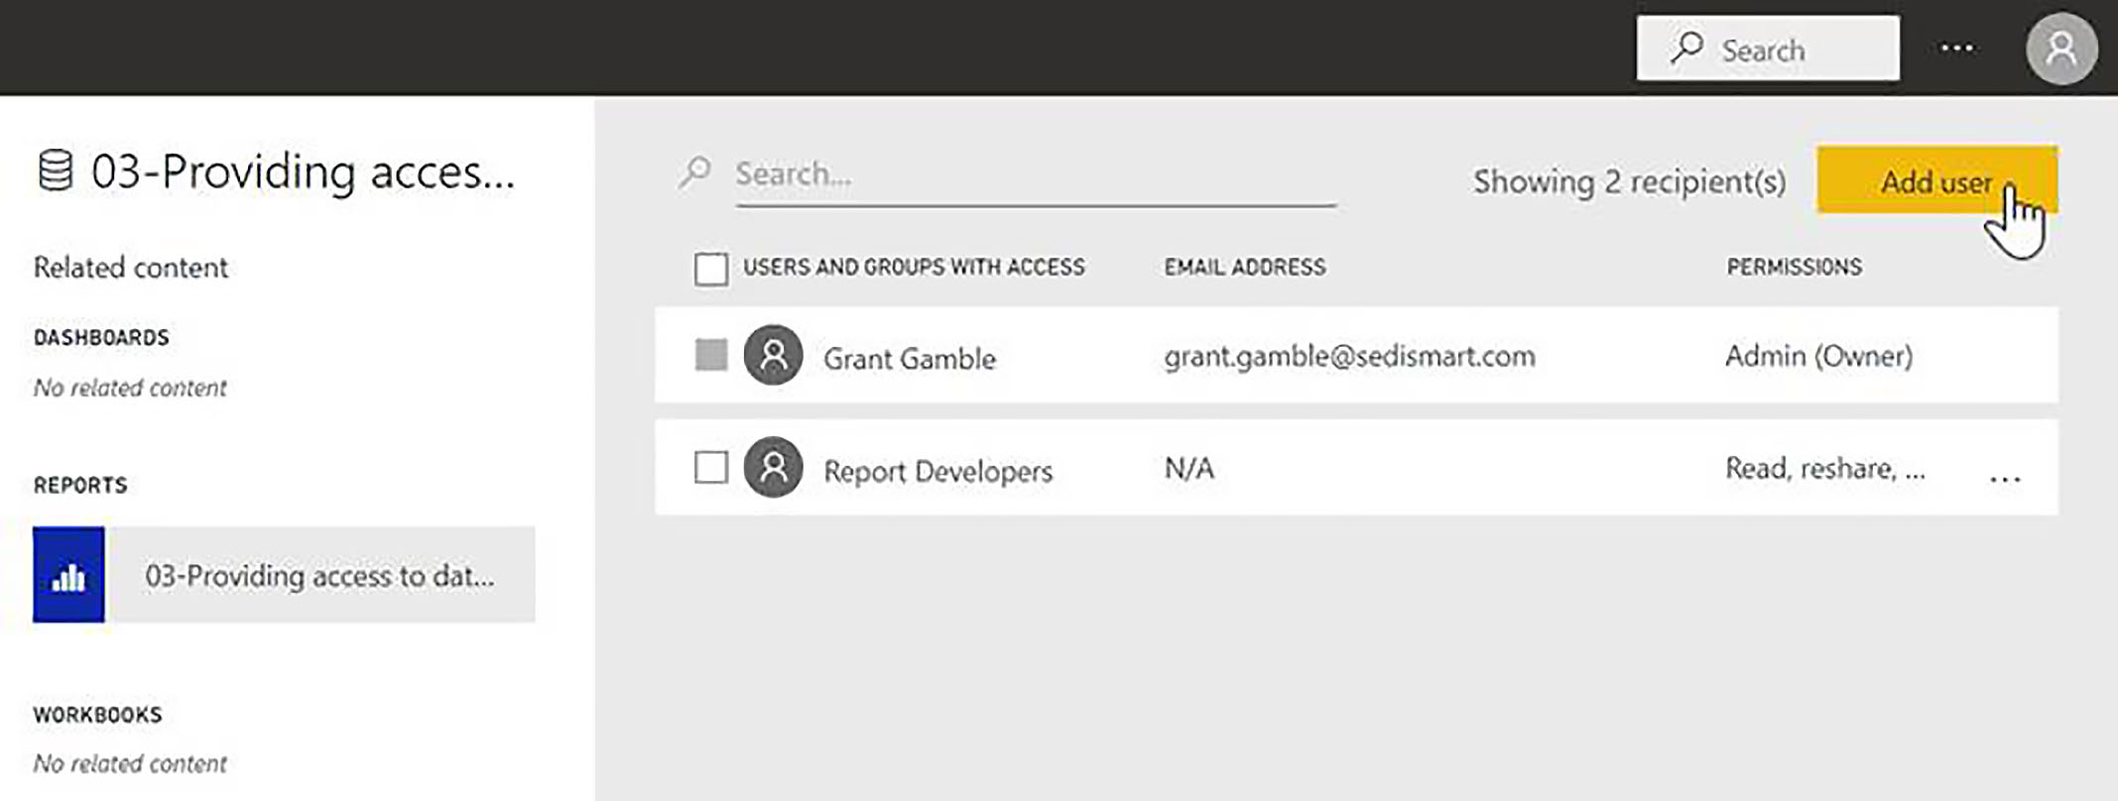Click Grant Gamble's avatar icon
Image resolution: width=2118 pixels, height=801 pixels.
[x=773, y=355]
